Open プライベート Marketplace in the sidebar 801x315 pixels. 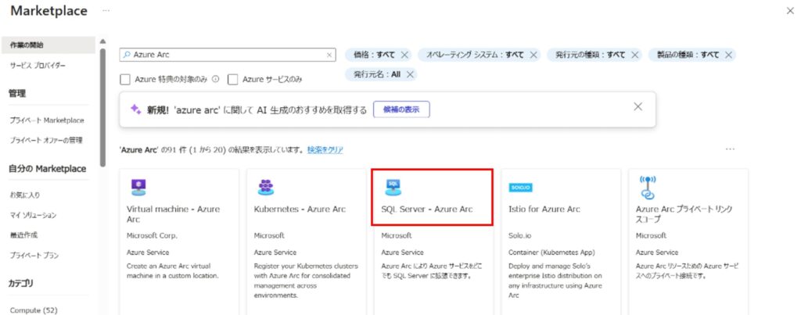[x=47, y=120]
